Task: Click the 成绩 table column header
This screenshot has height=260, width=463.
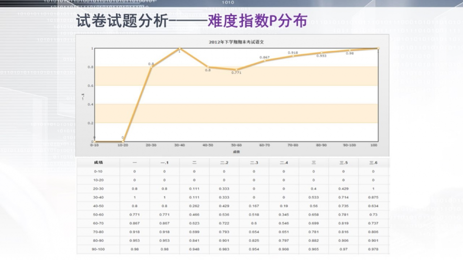Action: [x=98, y=163]
